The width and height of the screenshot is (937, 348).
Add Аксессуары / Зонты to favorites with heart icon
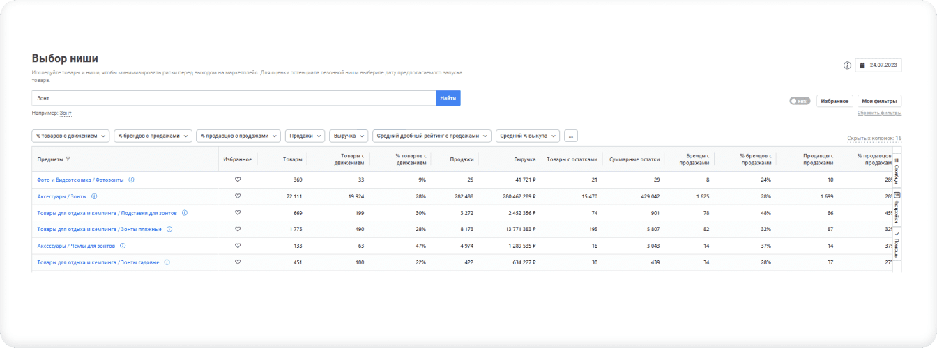pyautogui.click(x=237, y=196)
